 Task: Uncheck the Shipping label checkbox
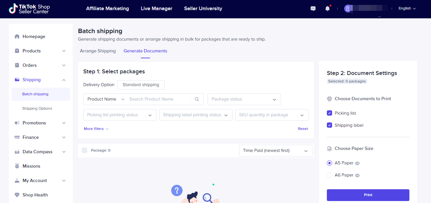pyautogui.click(x=329, y=125)
